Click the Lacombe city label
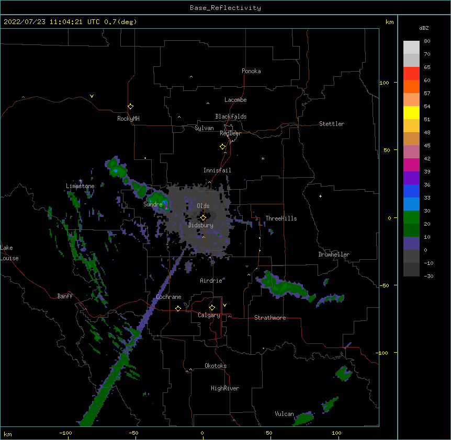451x440 pixels. (235, 100)
